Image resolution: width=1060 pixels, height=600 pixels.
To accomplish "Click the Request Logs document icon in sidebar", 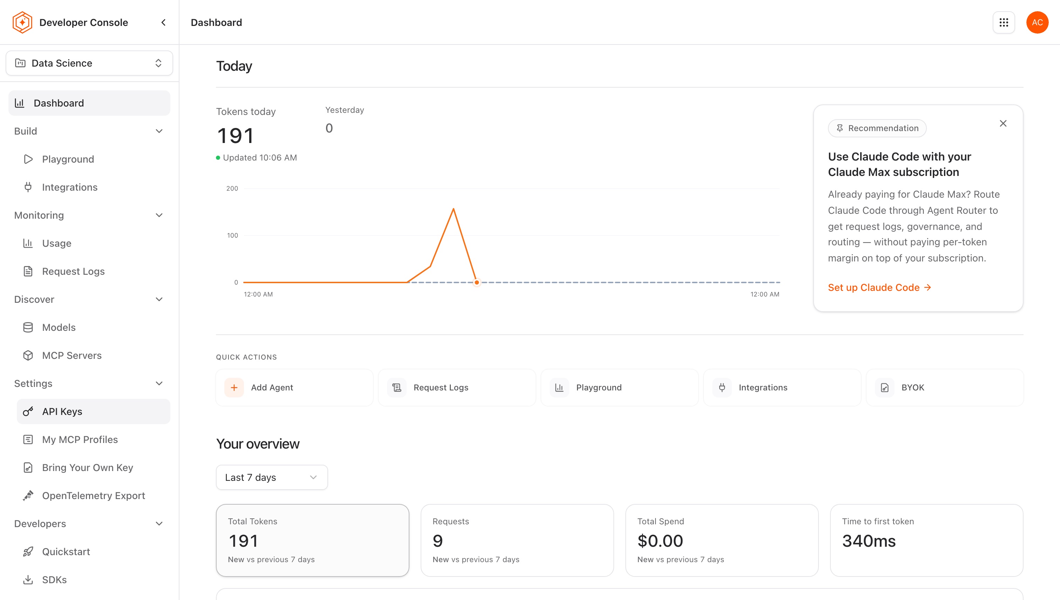I will (28, 271).
